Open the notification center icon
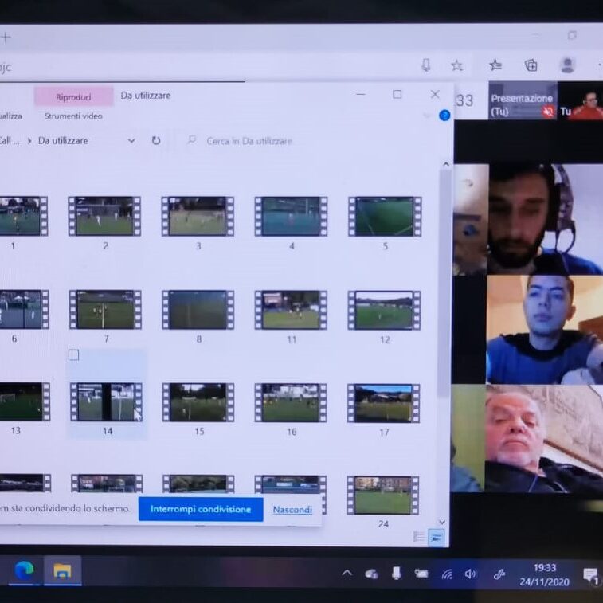Viewport: 603px width, 603px height. point(590,574)
